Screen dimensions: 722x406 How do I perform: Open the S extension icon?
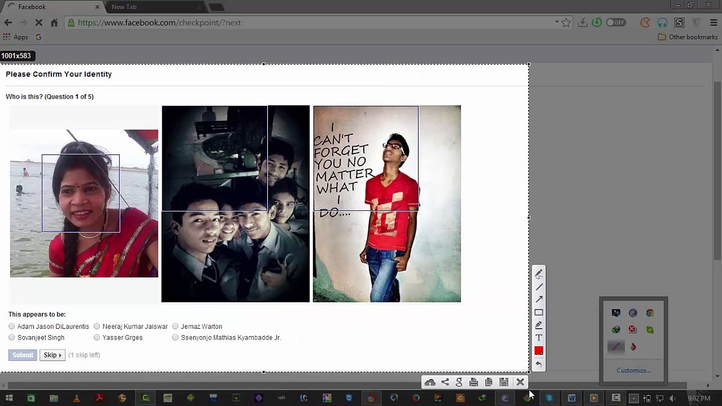[x=679, y=23]
